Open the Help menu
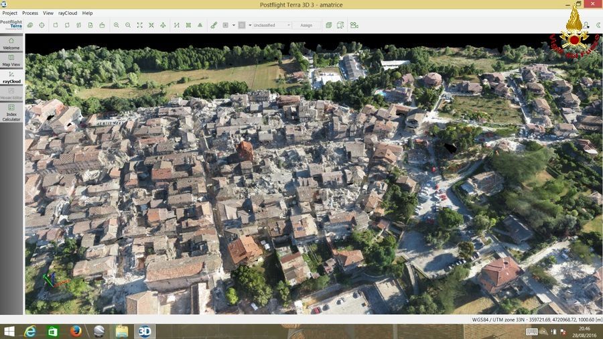603x339 pixels. 88,13
